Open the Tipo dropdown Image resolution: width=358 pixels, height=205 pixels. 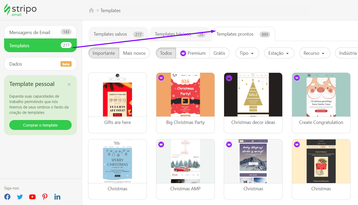pos(247,53)
